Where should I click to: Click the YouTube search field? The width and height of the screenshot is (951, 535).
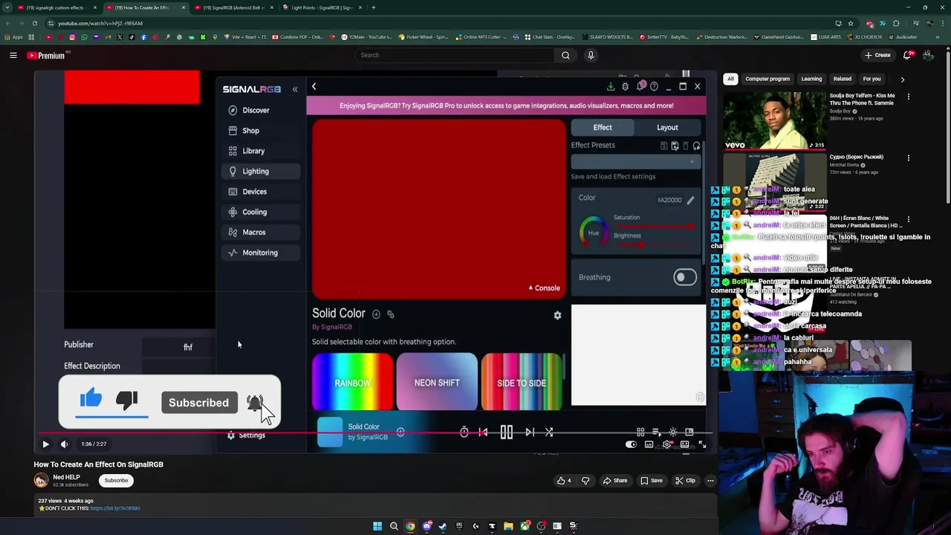[x=454, y=55]
